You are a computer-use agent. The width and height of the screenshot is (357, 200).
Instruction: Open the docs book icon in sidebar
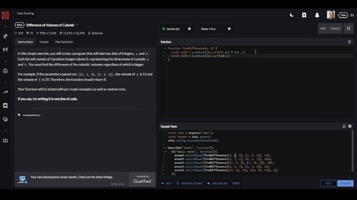[5, 141]
